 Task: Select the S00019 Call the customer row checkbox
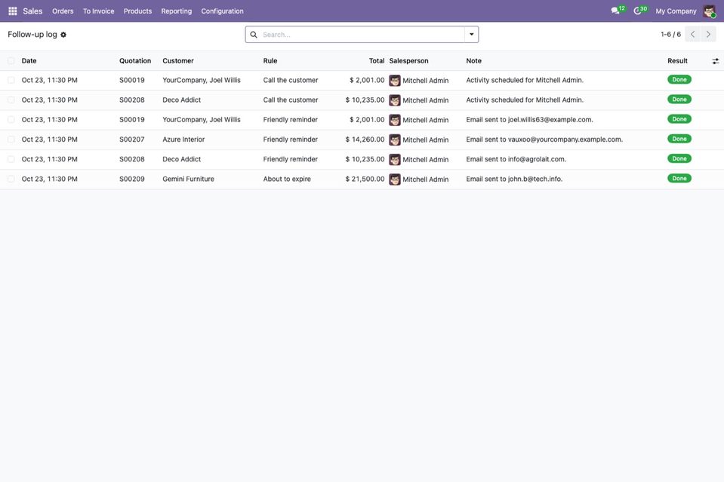[11, 80]
